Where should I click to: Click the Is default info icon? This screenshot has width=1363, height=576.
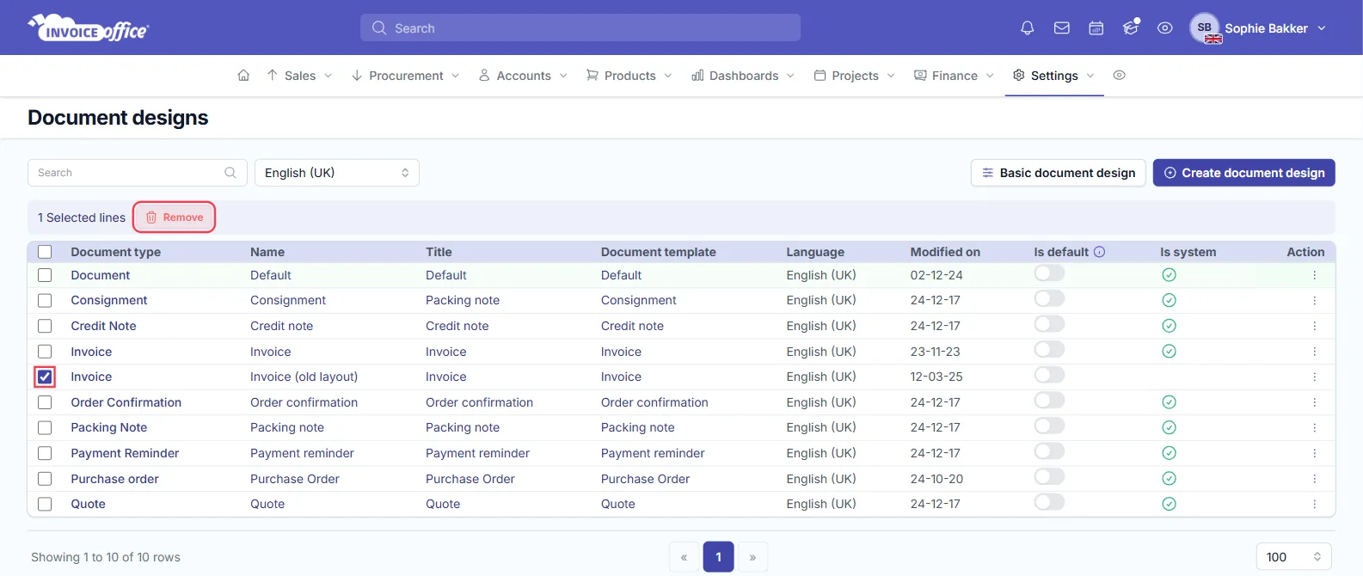(1099, 252)
